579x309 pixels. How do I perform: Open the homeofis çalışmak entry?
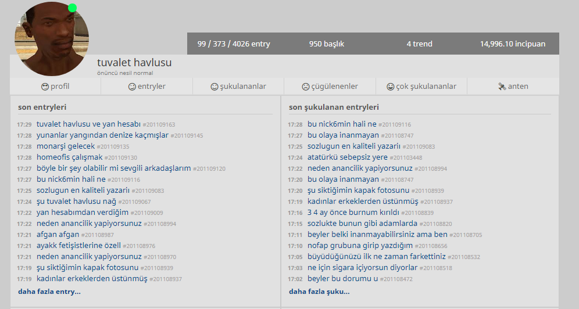tap(69, 157)
